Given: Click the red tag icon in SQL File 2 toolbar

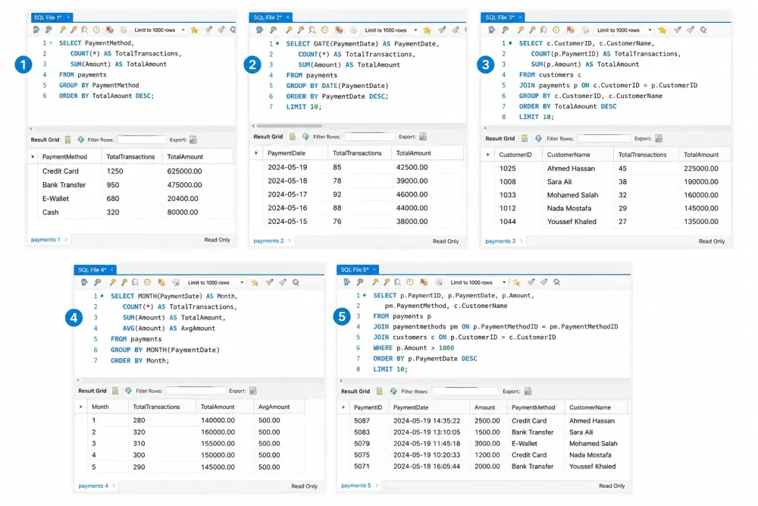Looking at the screenshot, I should (x=339, y=30).
